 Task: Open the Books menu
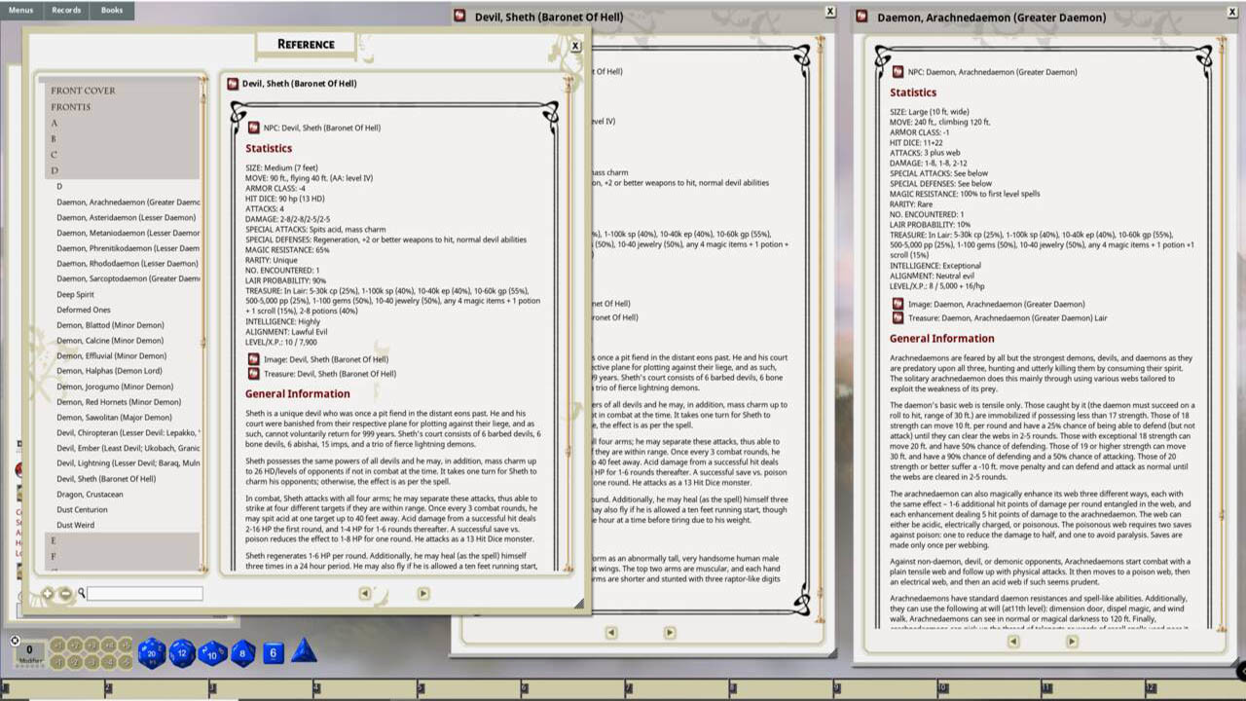(x=111, y=11)
